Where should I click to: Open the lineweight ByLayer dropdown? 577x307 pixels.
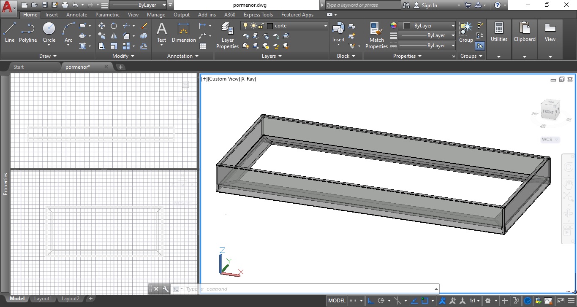[x=427, y=35]
